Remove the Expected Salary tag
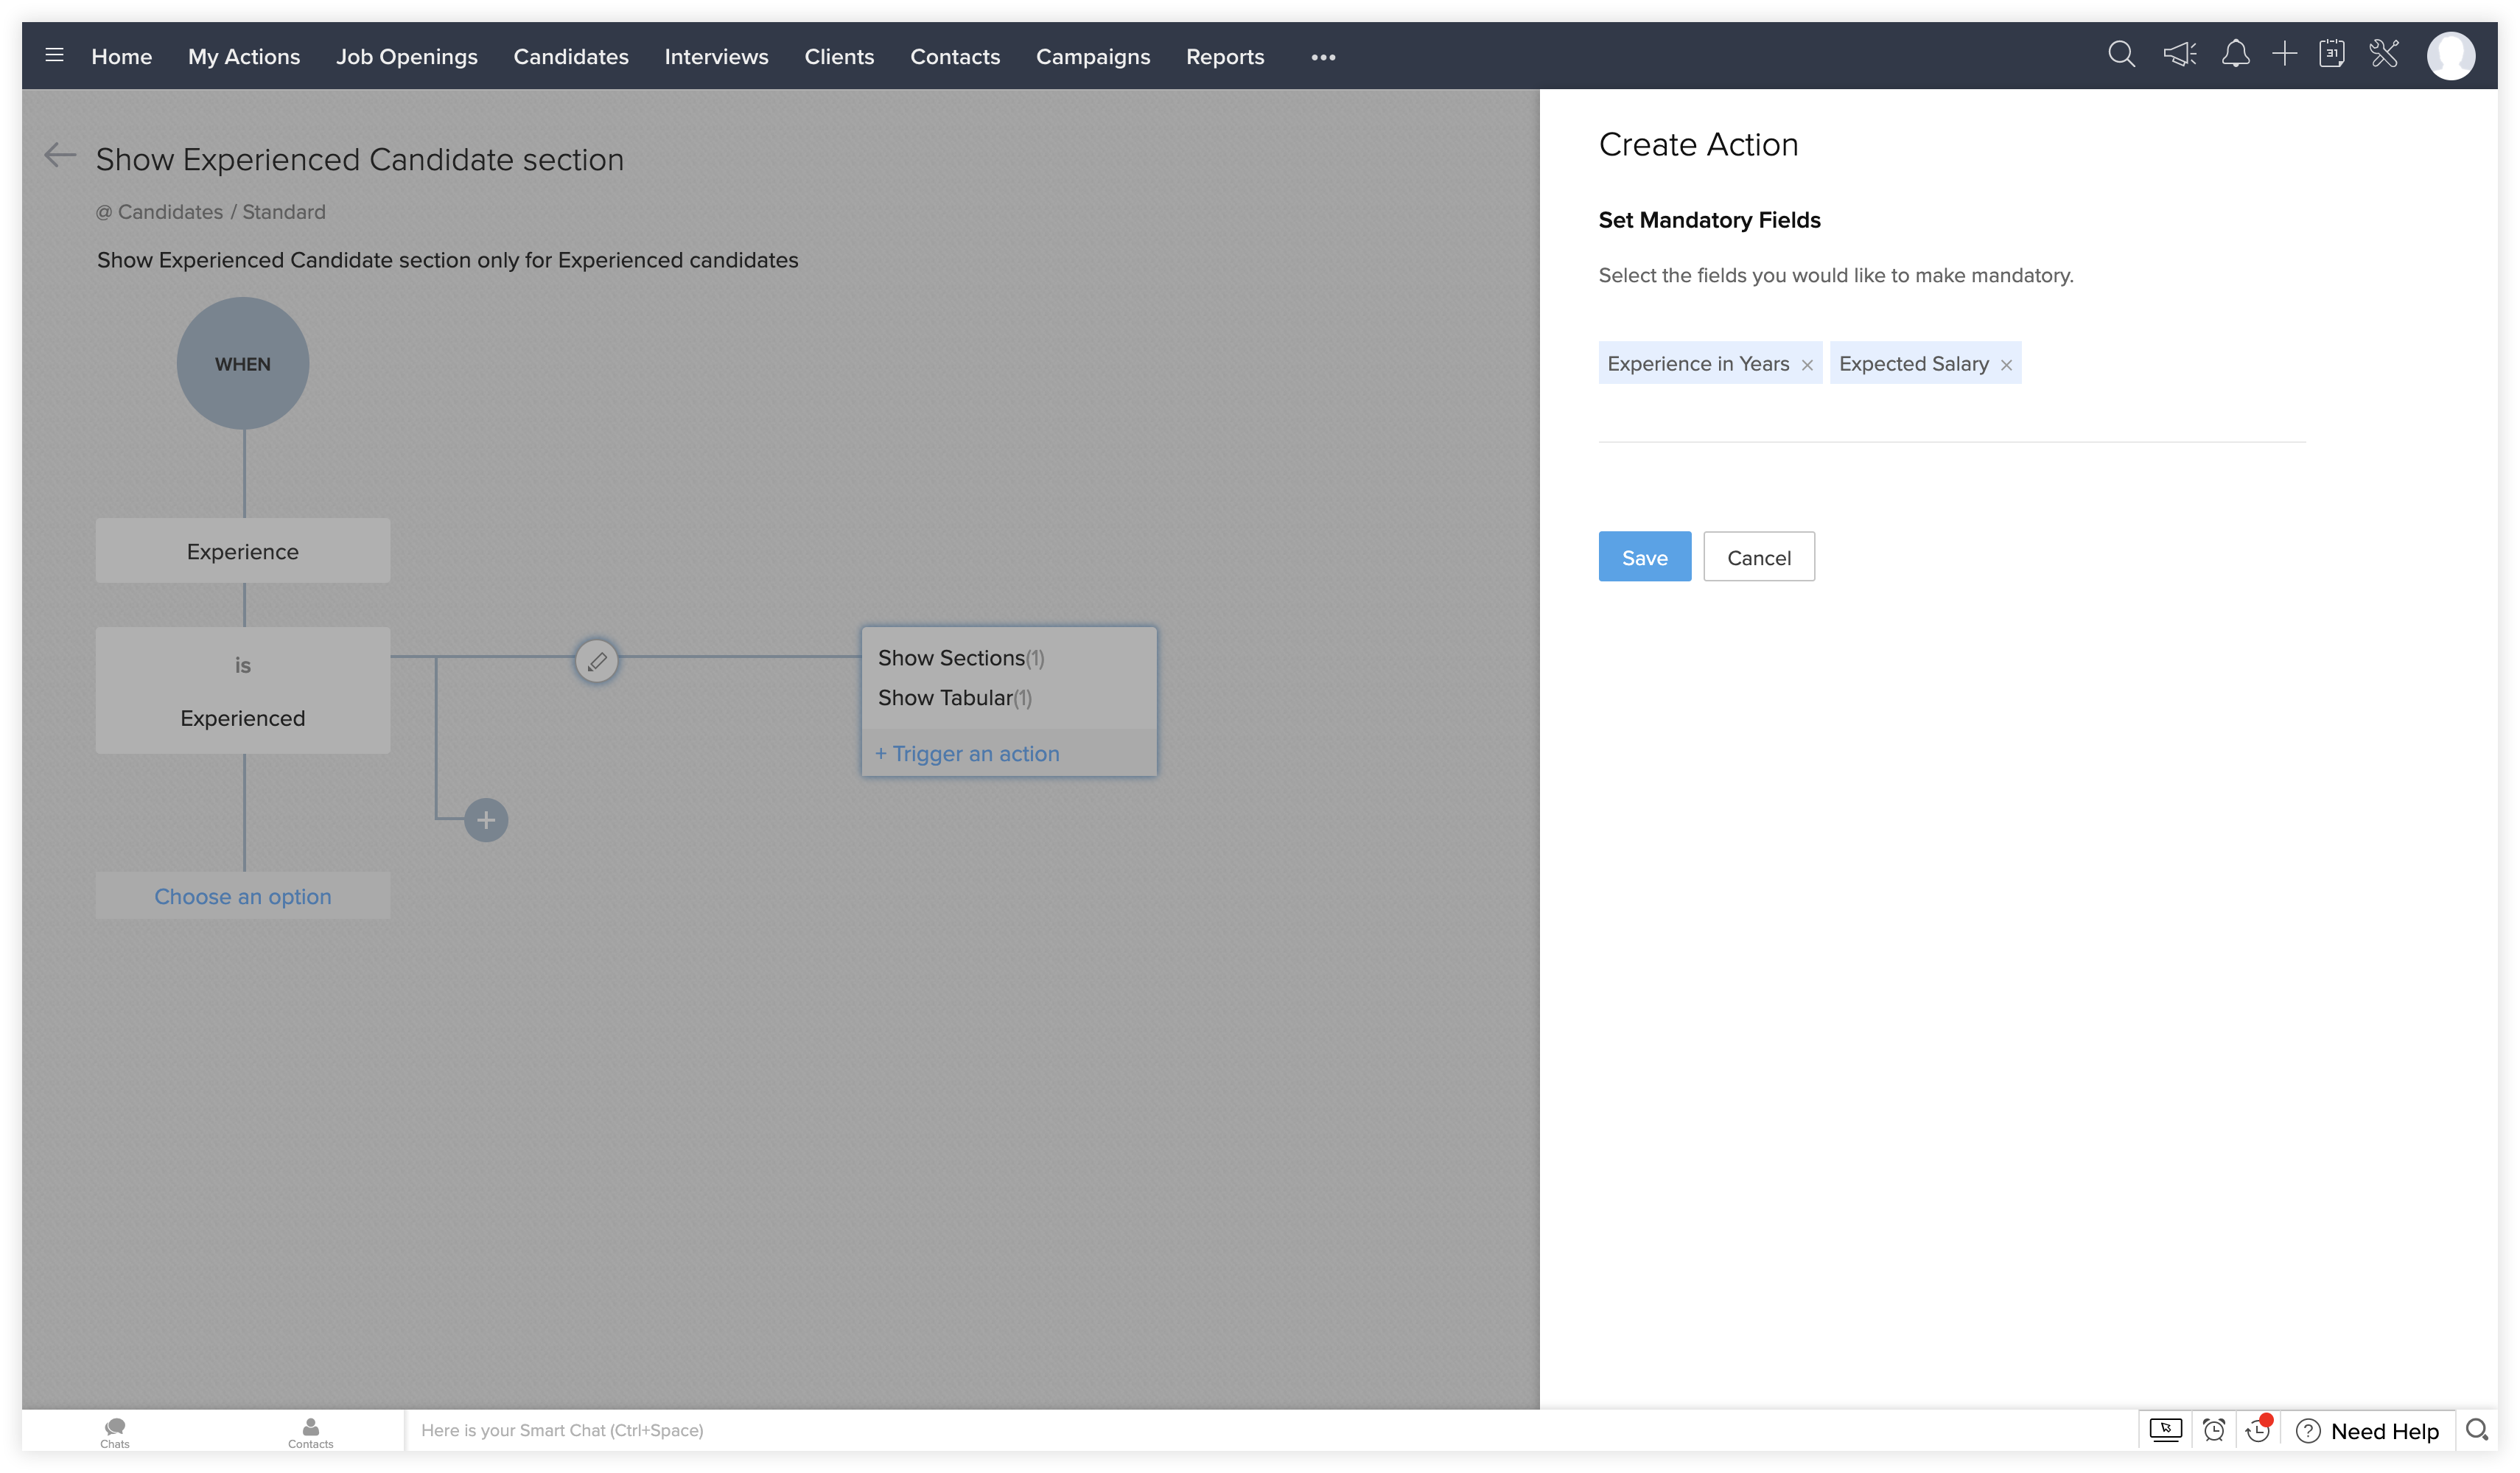 coord(2006,365)
